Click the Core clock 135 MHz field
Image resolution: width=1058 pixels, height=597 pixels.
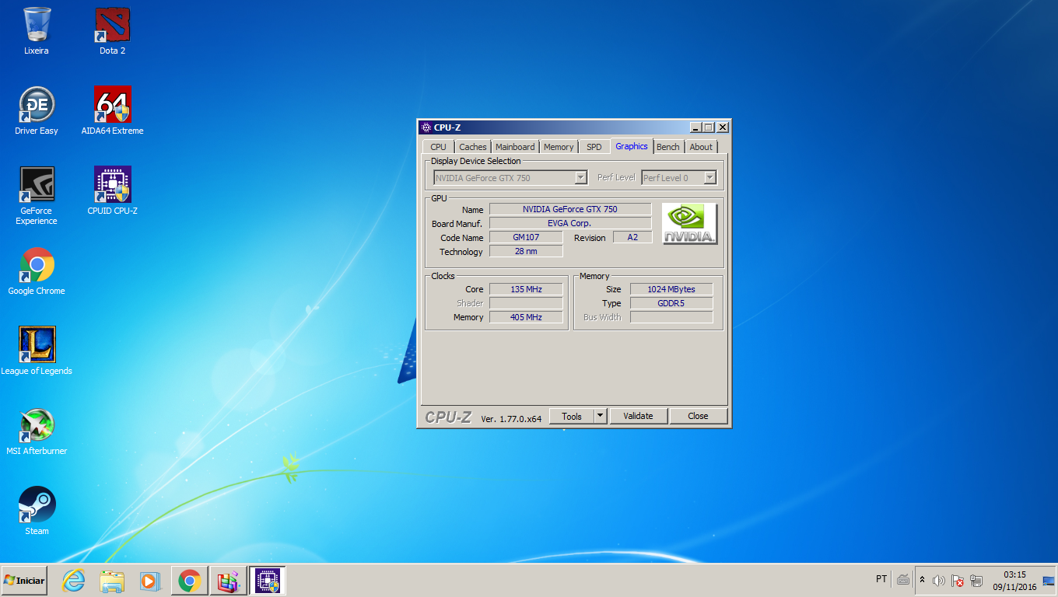coord(526,289)
